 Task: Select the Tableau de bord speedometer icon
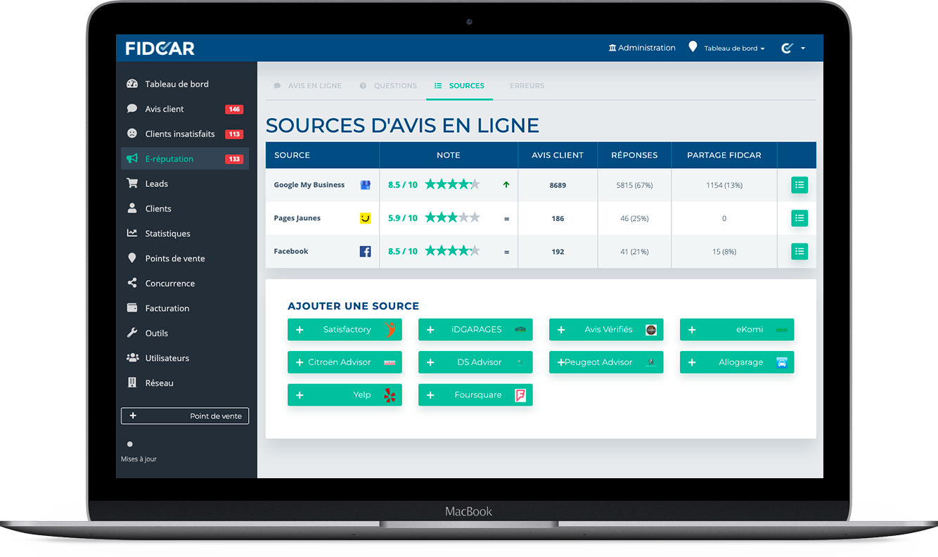(x=132, y=83)
